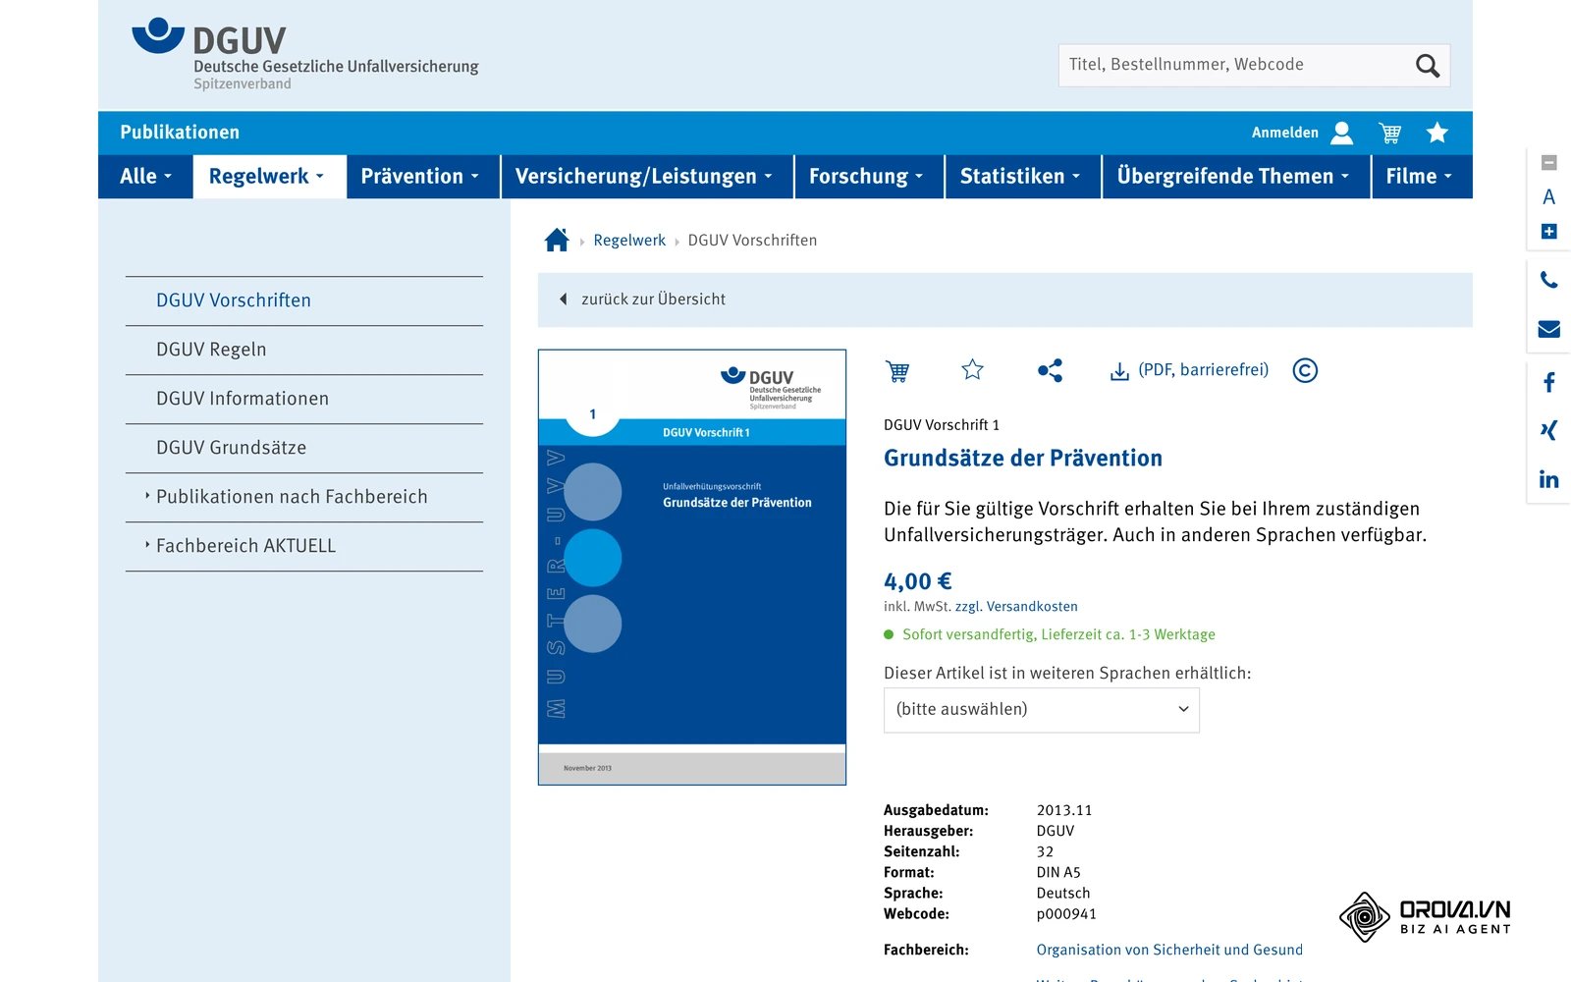The width and height of the screenshot is (1571, 982).
Task: Open the Statistiken menu
Action: click(x=1023, y=177)
